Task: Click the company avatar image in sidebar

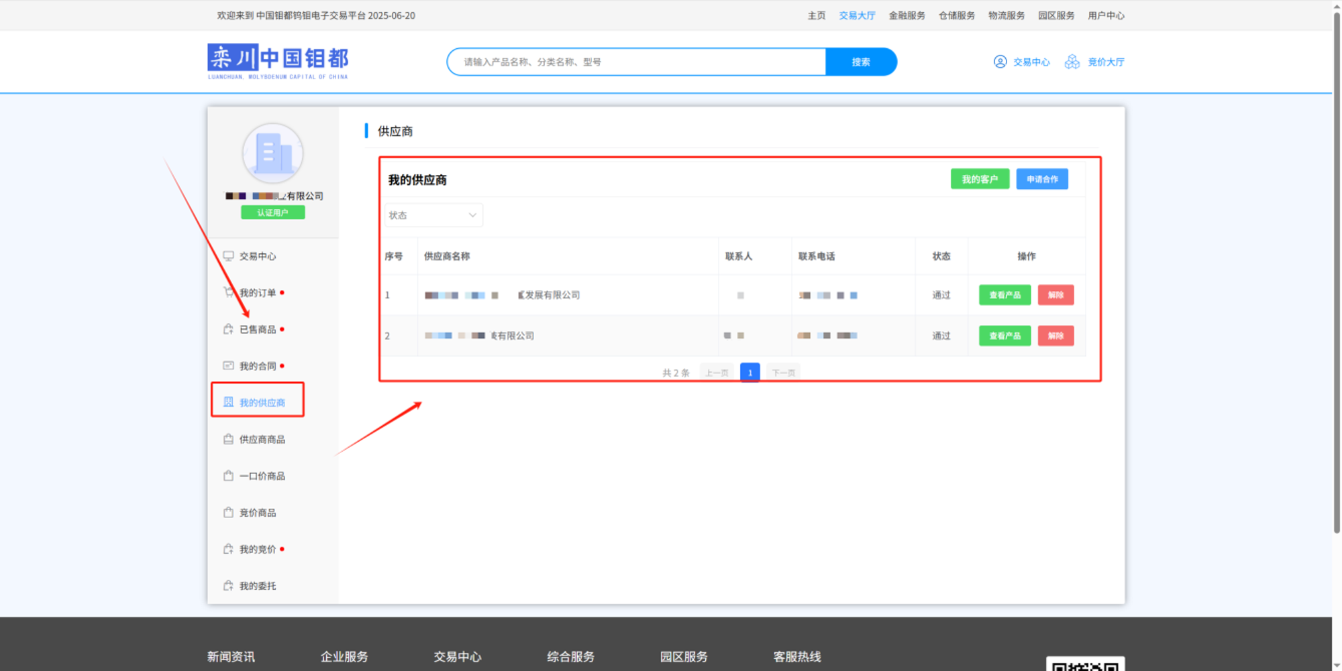Action: pyautogui.click(x=272, y=154)
